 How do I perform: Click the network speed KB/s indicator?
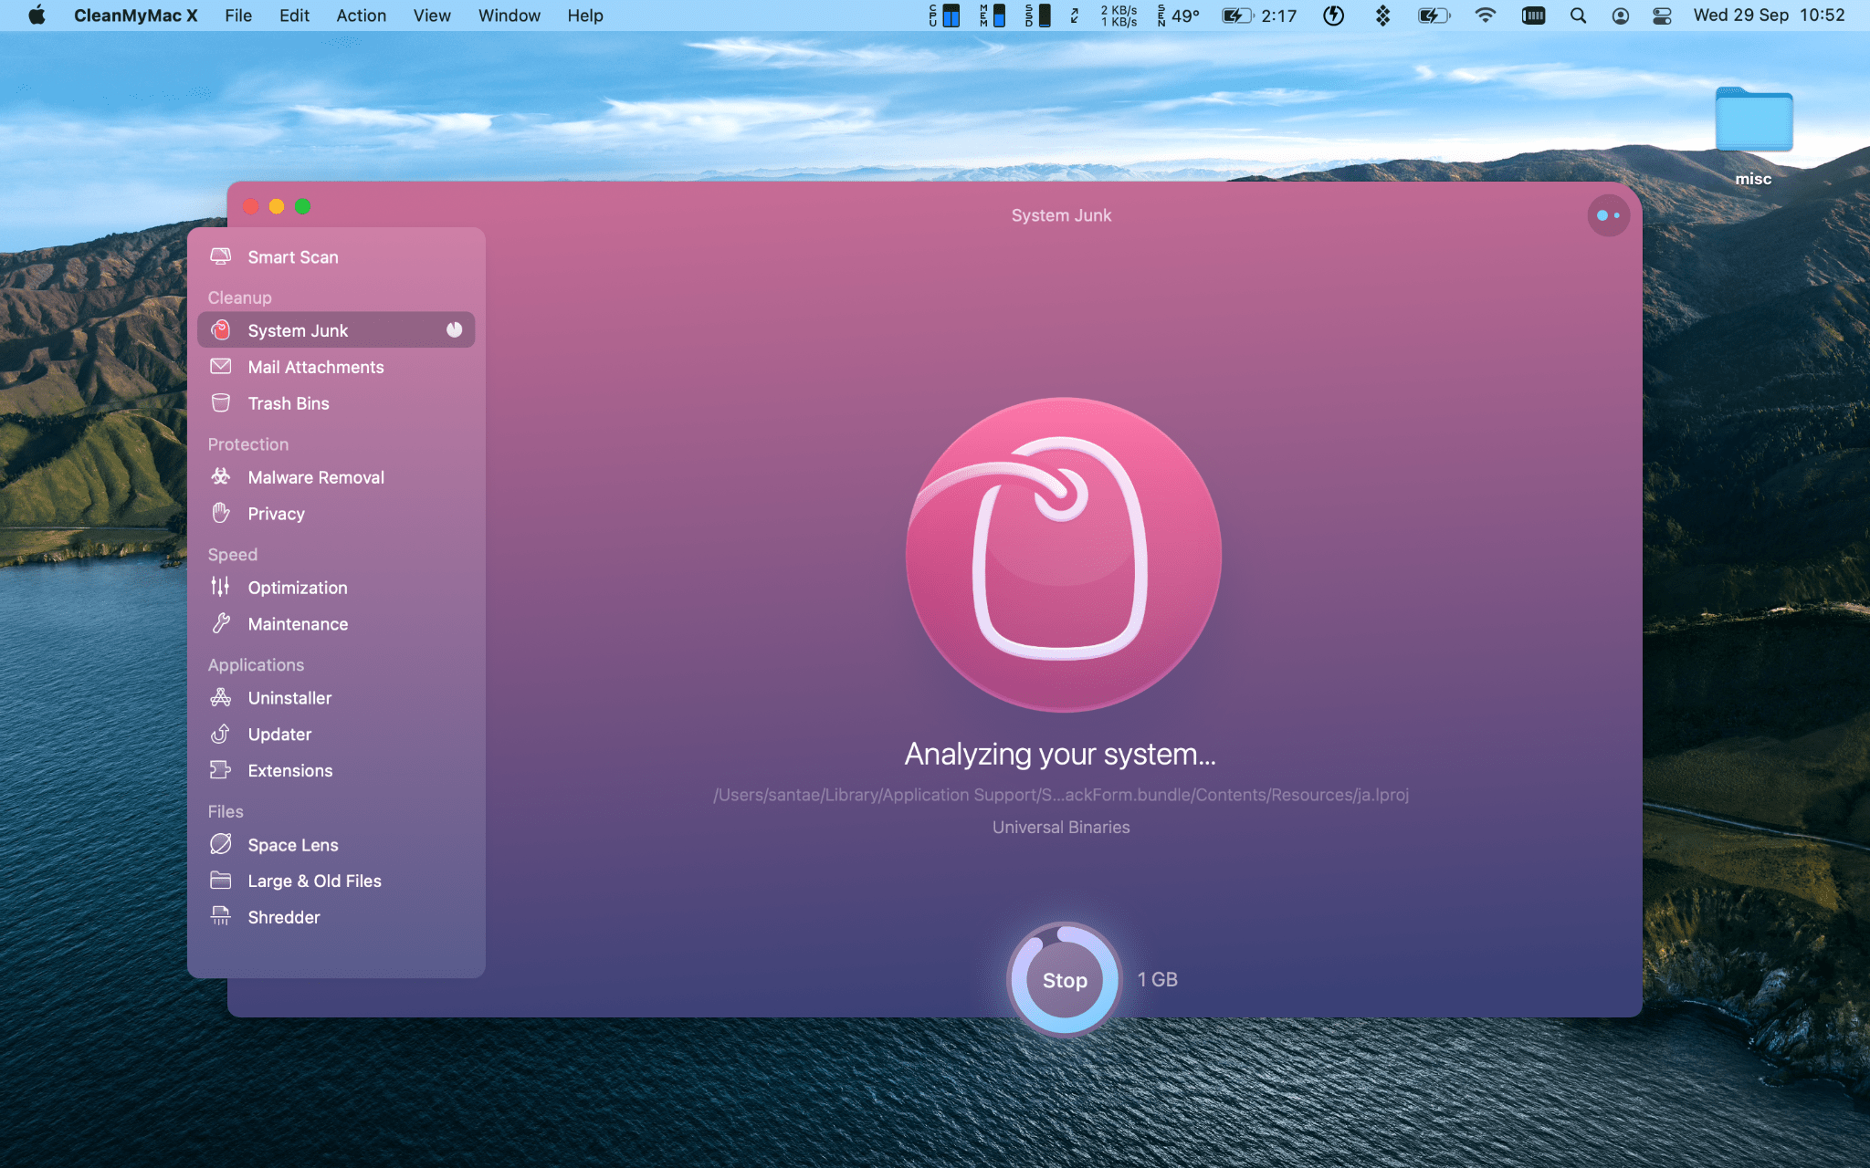[x=1119, y=16]
